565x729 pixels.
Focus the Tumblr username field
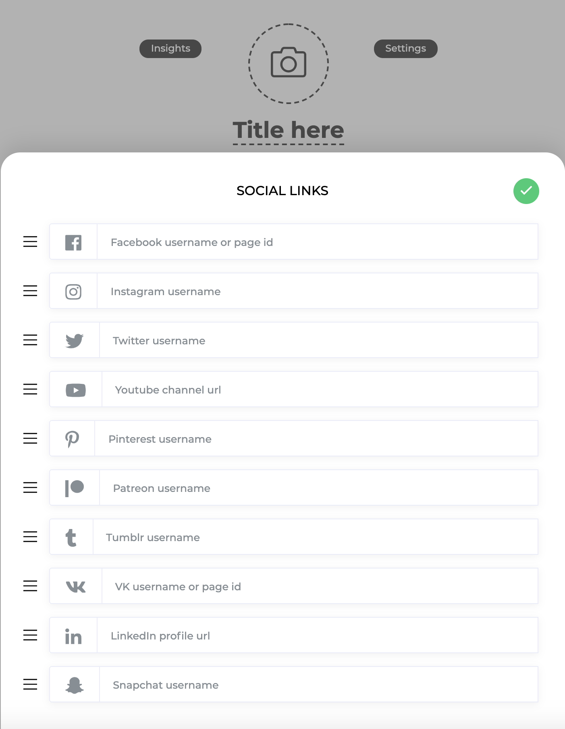point(316,537)
